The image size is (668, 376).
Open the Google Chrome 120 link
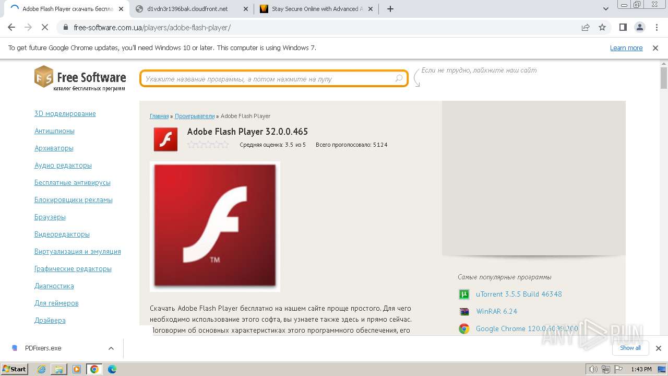pos(527,328)
